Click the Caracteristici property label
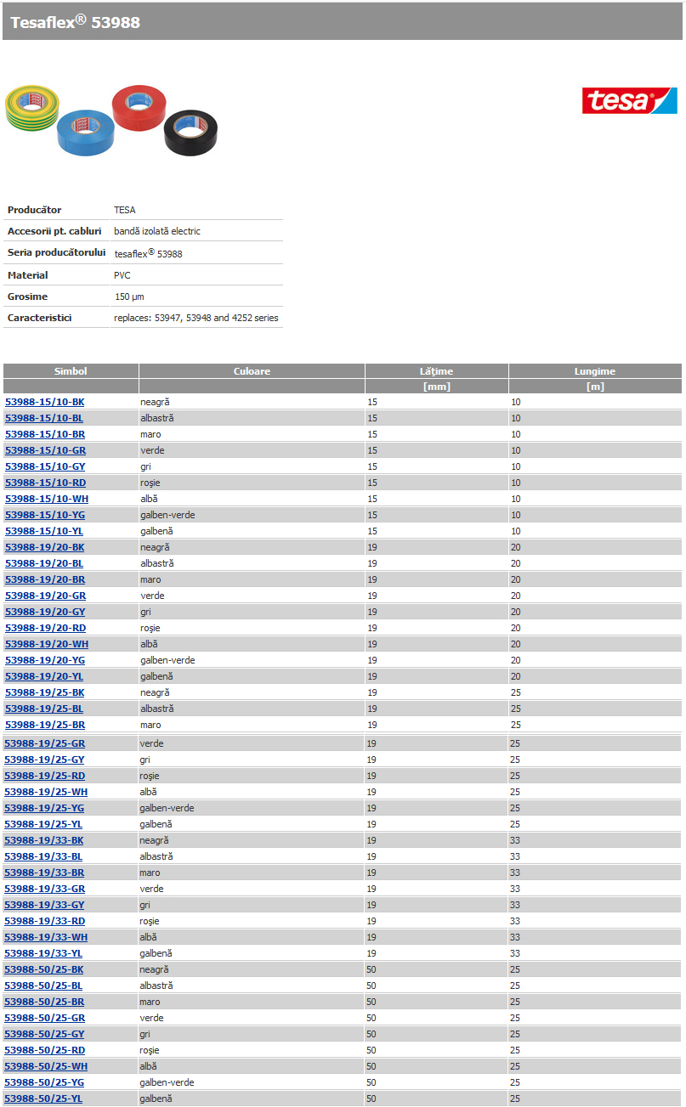 (39, 318)
